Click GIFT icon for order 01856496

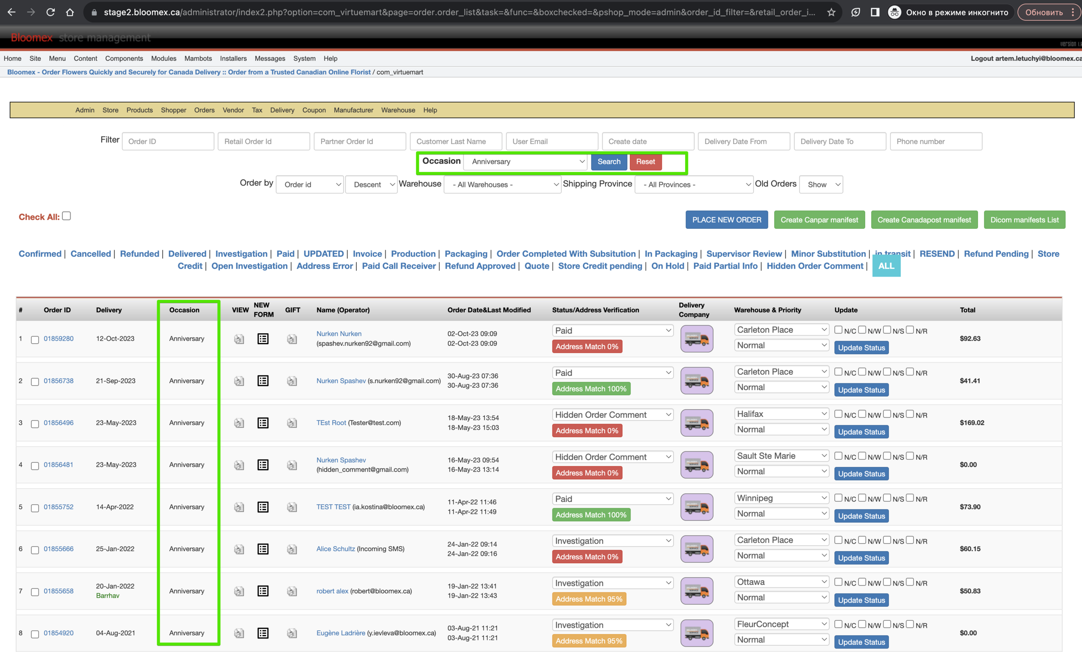coord(292,423)
